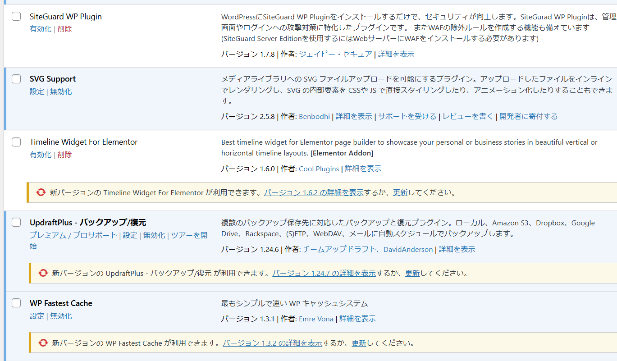Open the ジェイピー・セキュア author link
The image size is (617, 361).
(336, 54)
